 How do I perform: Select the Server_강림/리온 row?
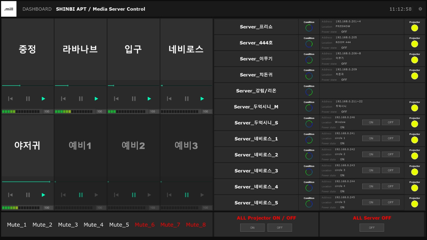[256, 90]
